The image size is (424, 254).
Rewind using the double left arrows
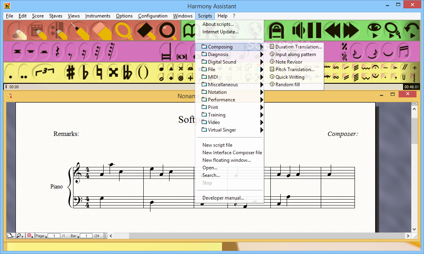(x=333, y=30)
